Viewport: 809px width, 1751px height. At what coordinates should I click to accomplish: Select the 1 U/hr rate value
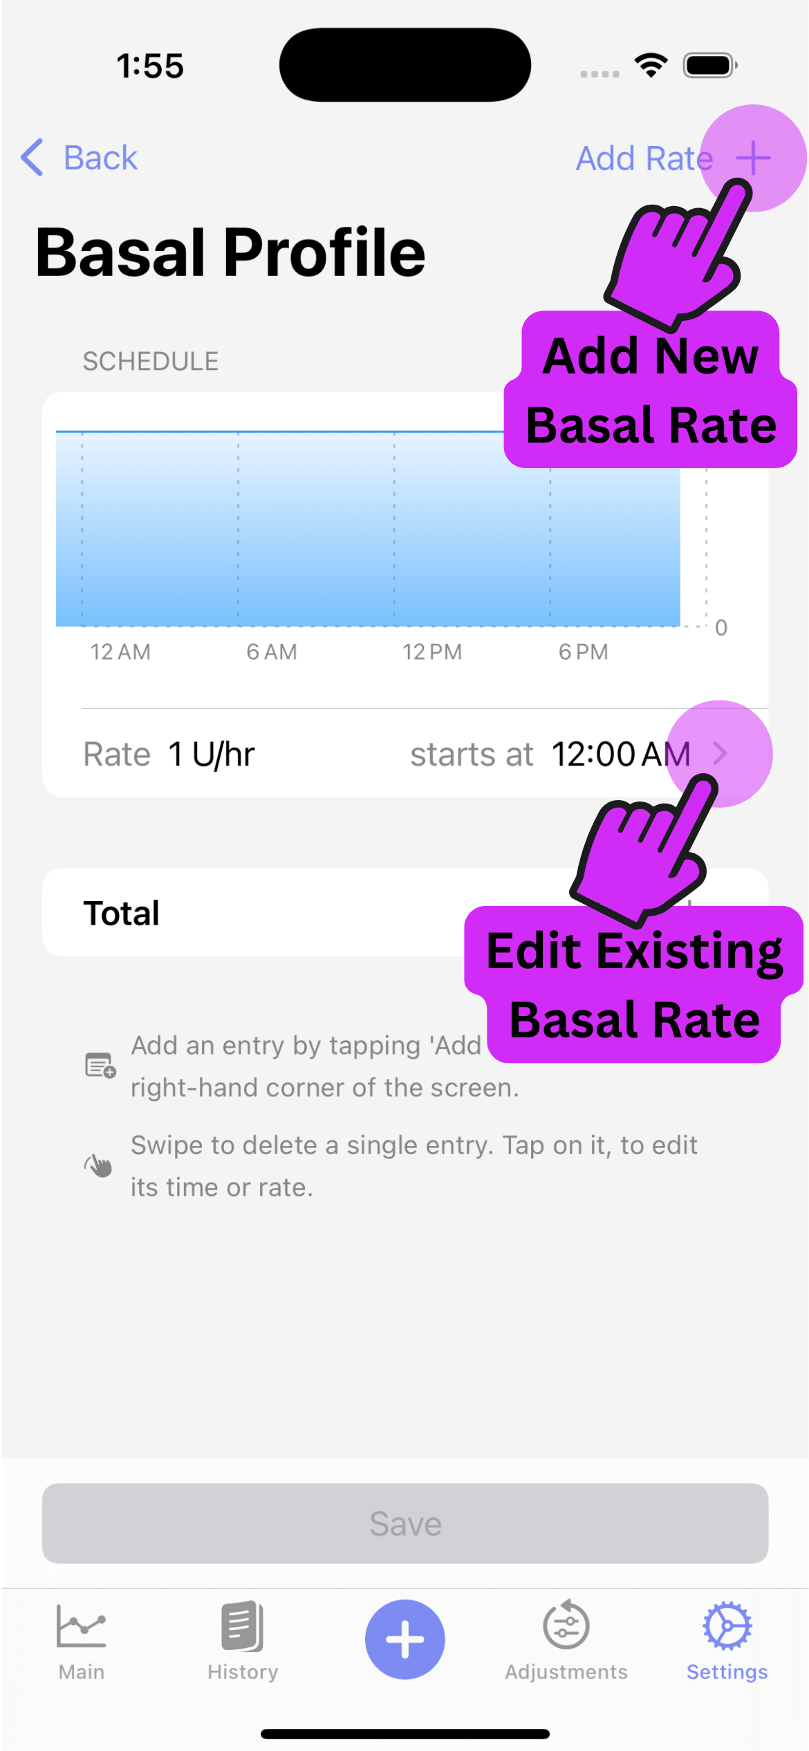(x=212, y=754)
